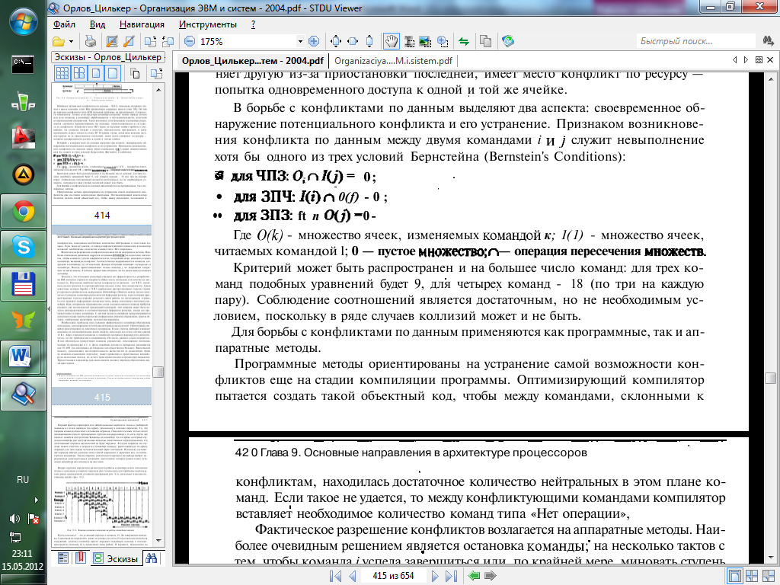The width and height of the screenshot is (780, 585).
Task: Enable single page layout in status bar
Action: pyautogui.click(x=735, y=576)
